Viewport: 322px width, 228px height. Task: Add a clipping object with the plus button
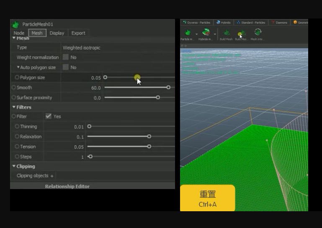click(52, 176)
